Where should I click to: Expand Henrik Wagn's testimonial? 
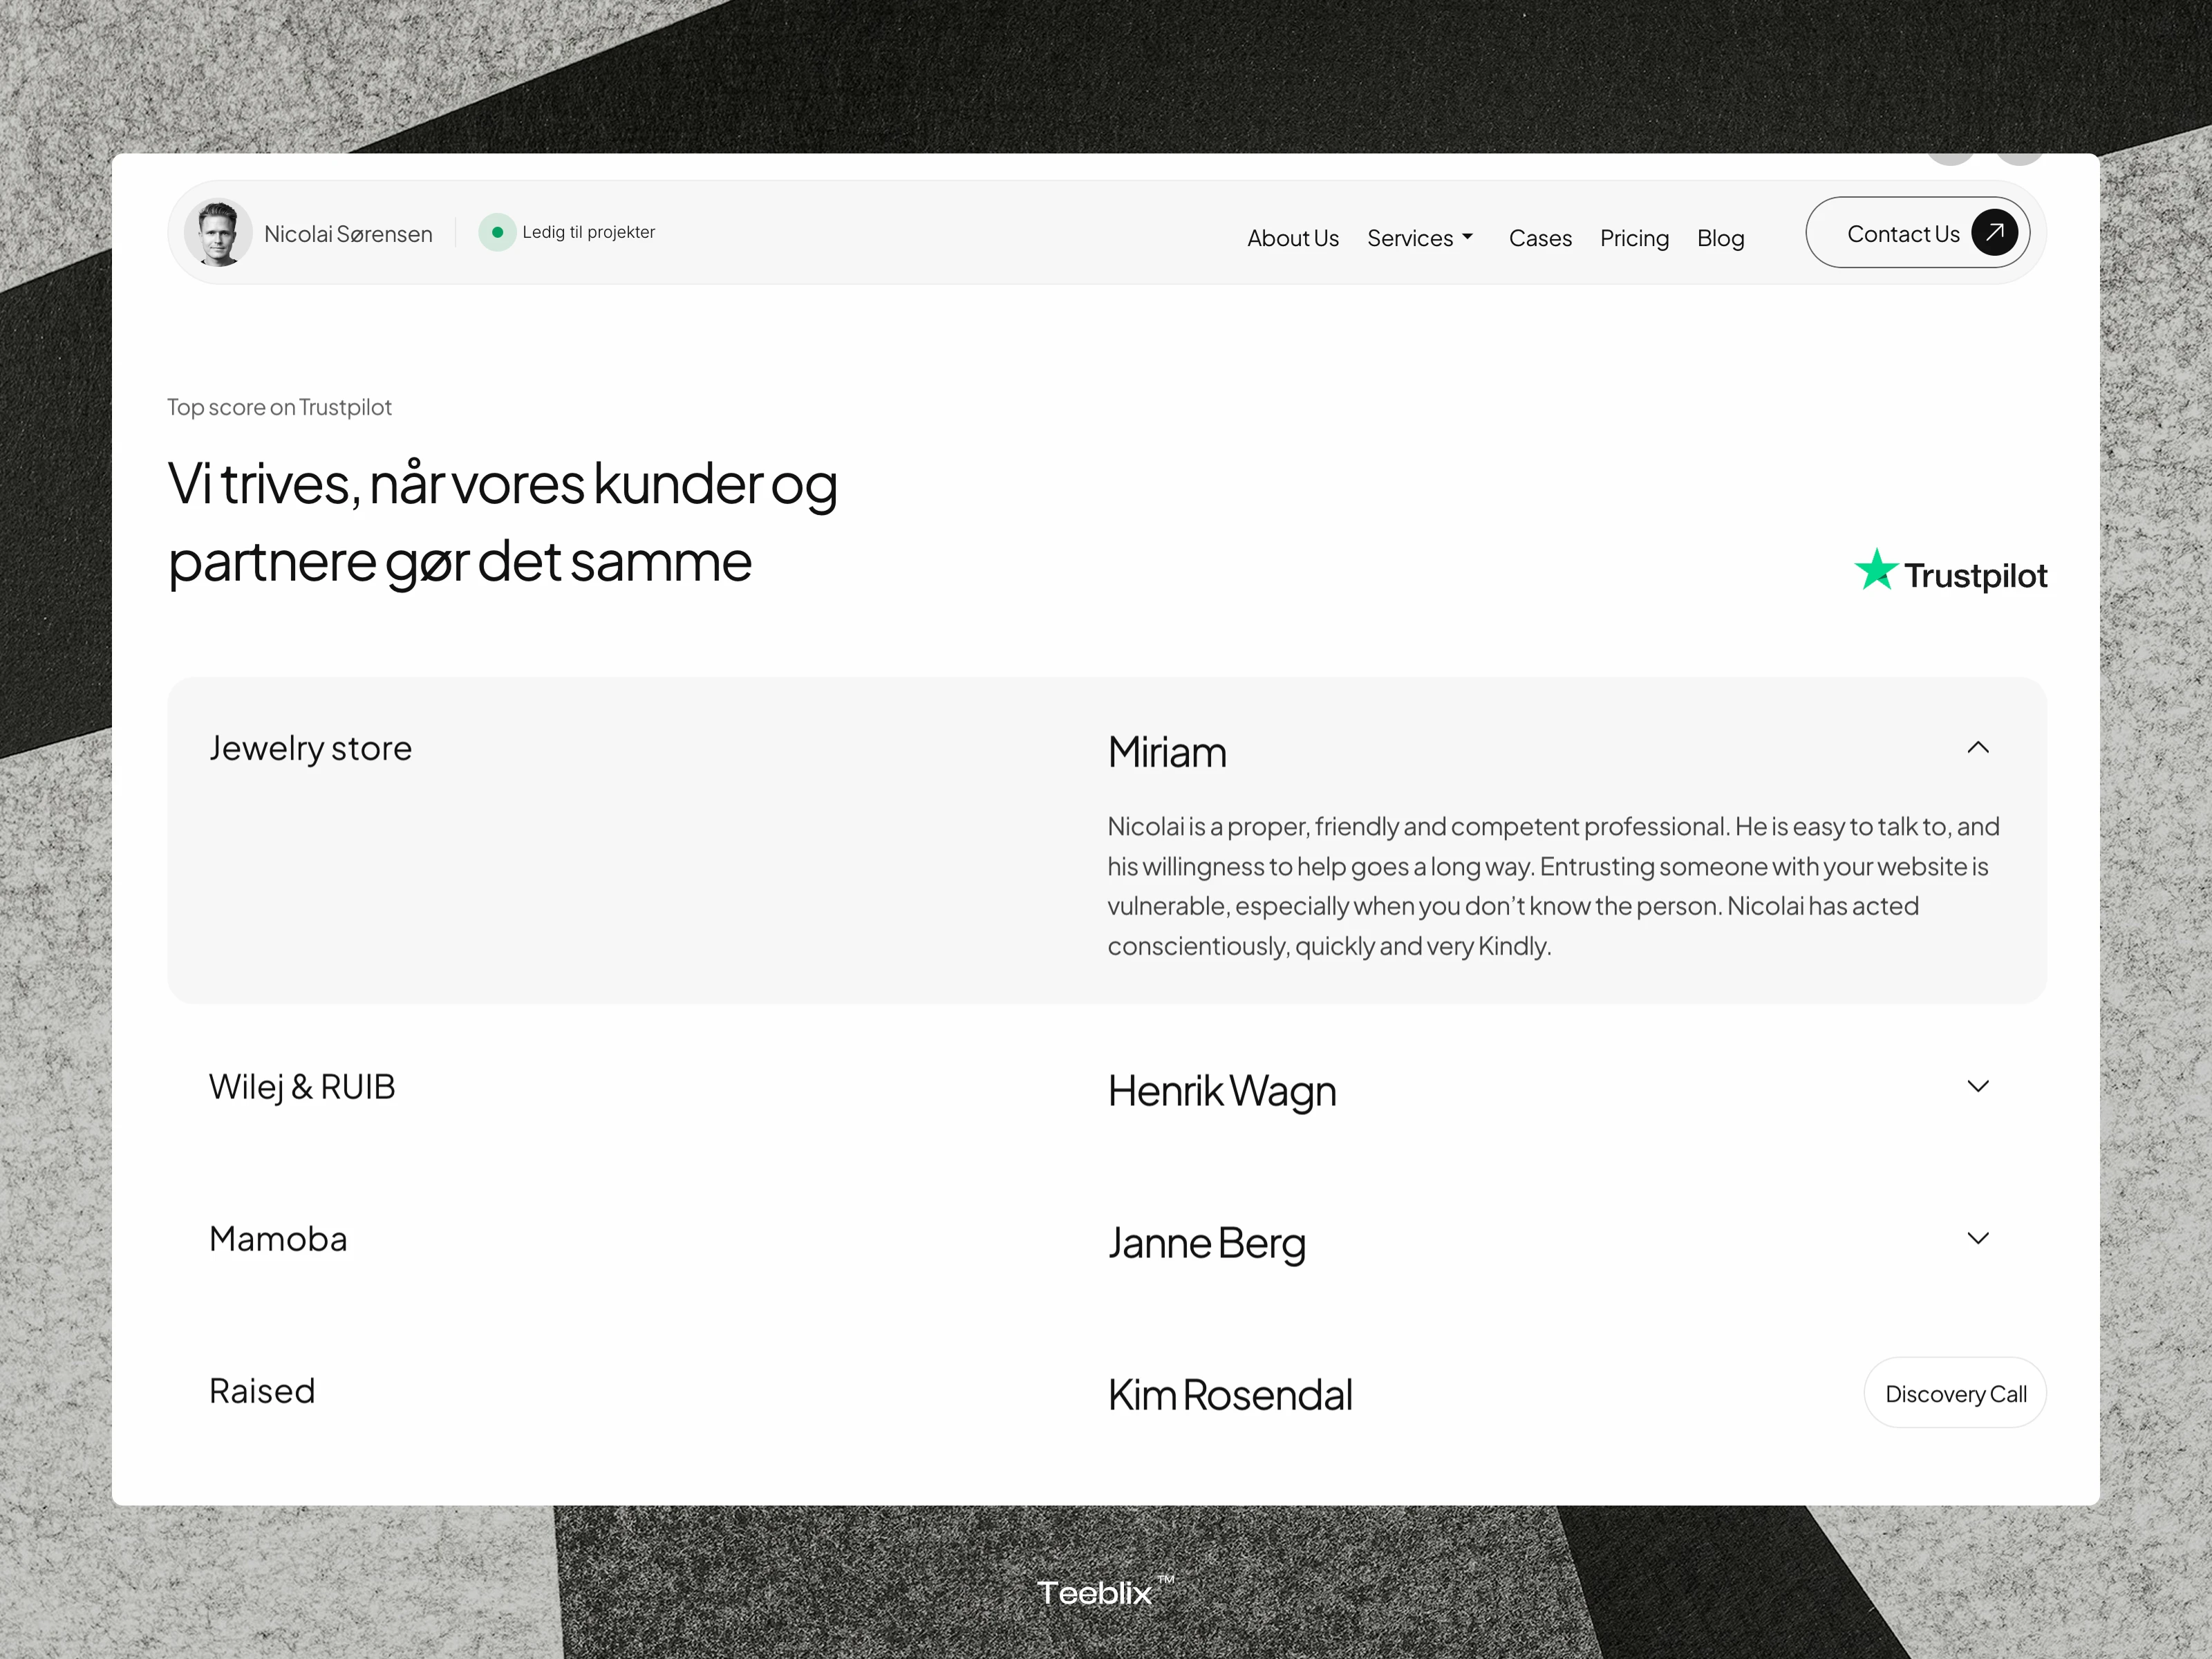point(1977,1086)
